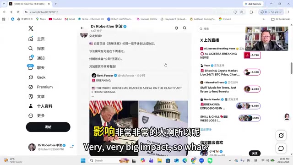The width and height of the screenshot is (293, 165).
Task: Click Grok icon in profile header
Action: pyautogui.click(x=176, y=28)
